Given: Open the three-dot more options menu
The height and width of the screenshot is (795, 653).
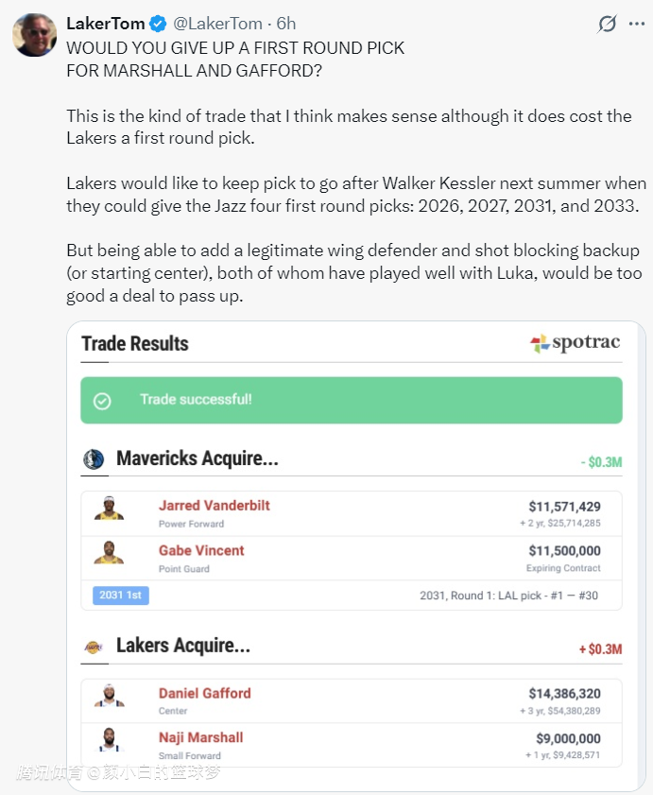Looking at the screenshot, I should [x=637, y=25].
